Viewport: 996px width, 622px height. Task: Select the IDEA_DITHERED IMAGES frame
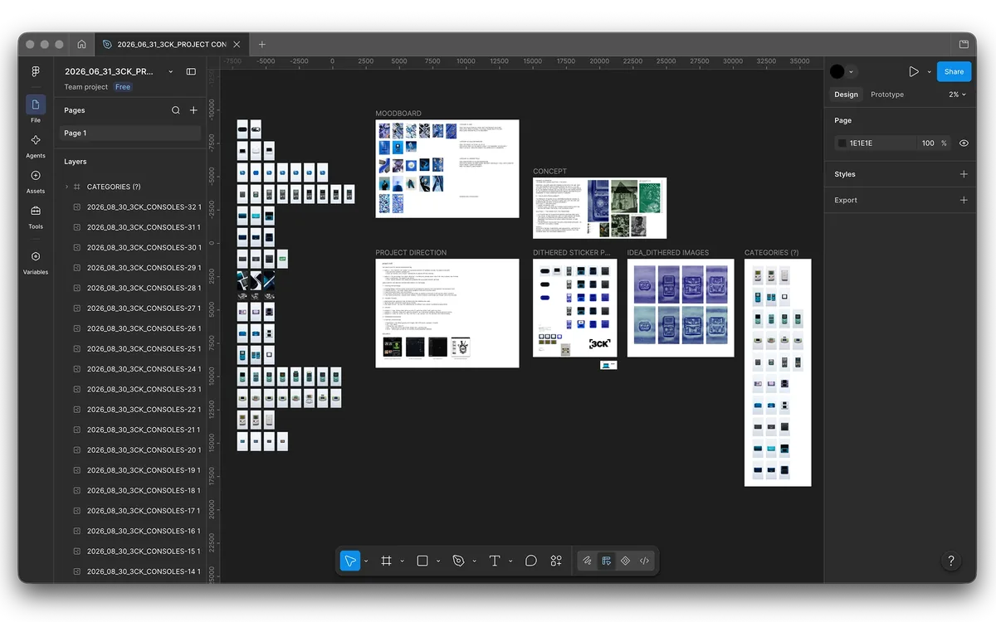[x=681, y=308]
